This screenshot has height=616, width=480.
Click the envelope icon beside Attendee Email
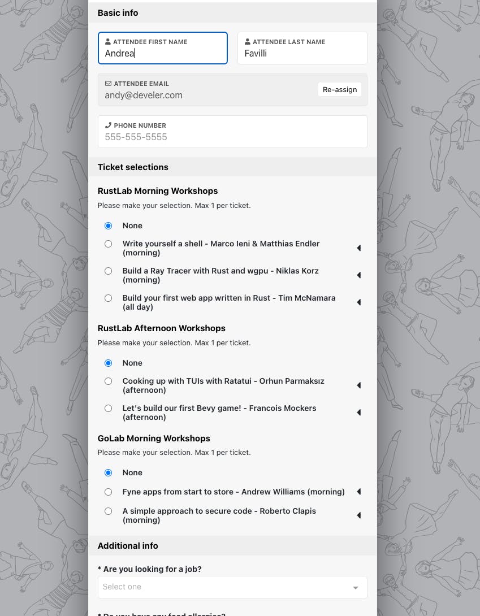pyautogui.click(x=108, y=83)
